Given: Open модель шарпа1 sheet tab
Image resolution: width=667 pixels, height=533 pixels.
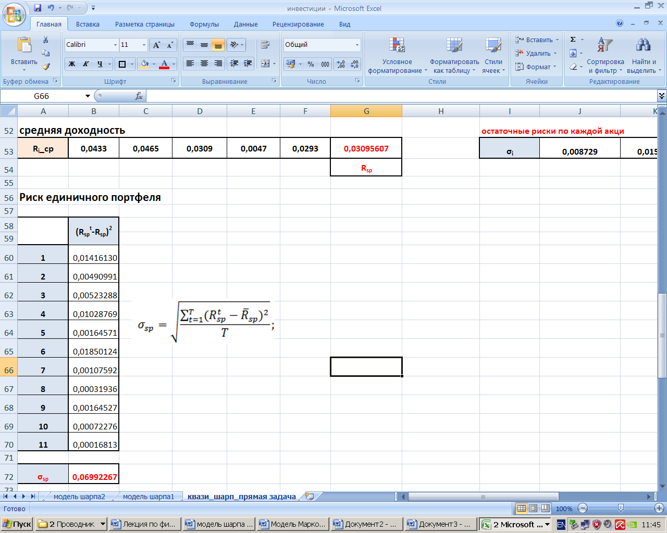Looking at the screenshot, I should [x=149, y=497].
